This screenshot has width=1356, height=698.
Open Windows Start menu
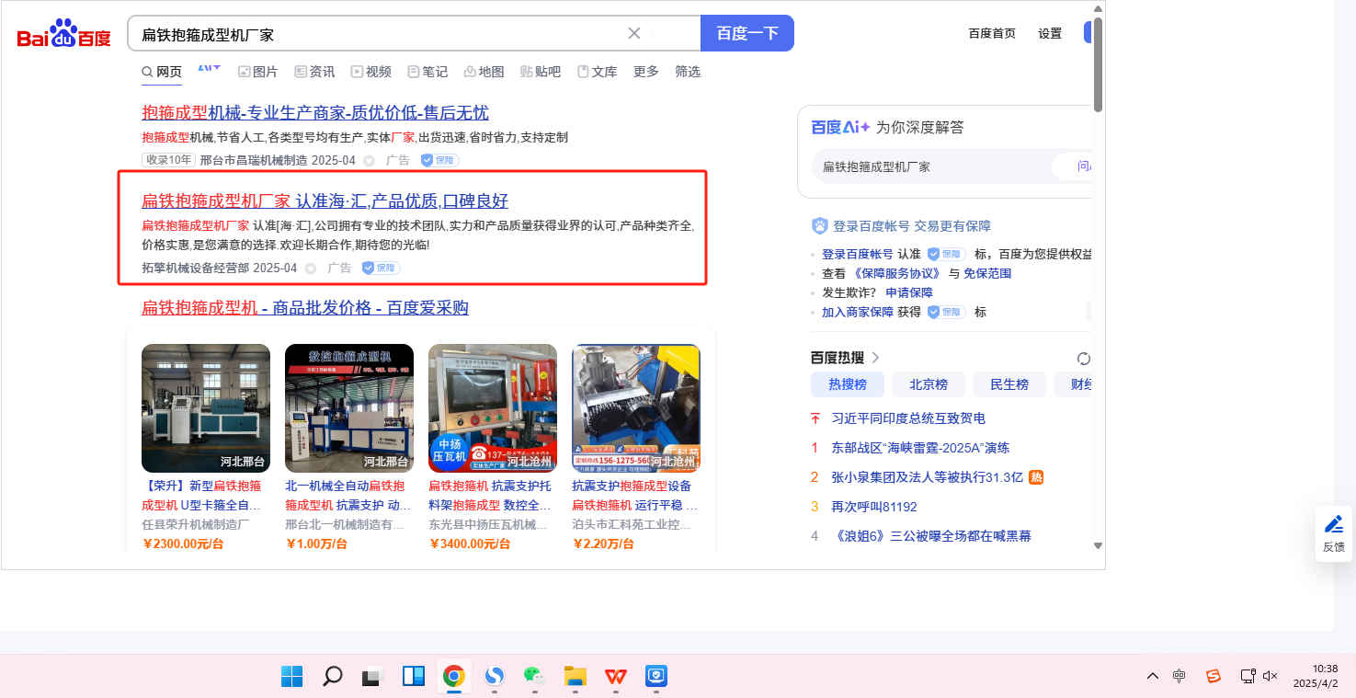[x=292, y=677]
